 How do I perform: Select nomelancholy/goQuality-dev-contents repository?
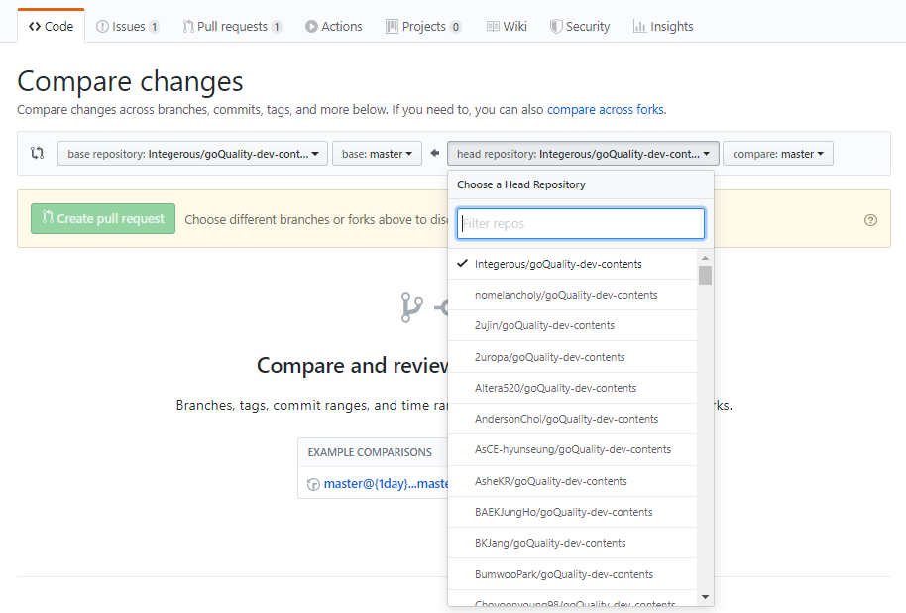(573, 295)
